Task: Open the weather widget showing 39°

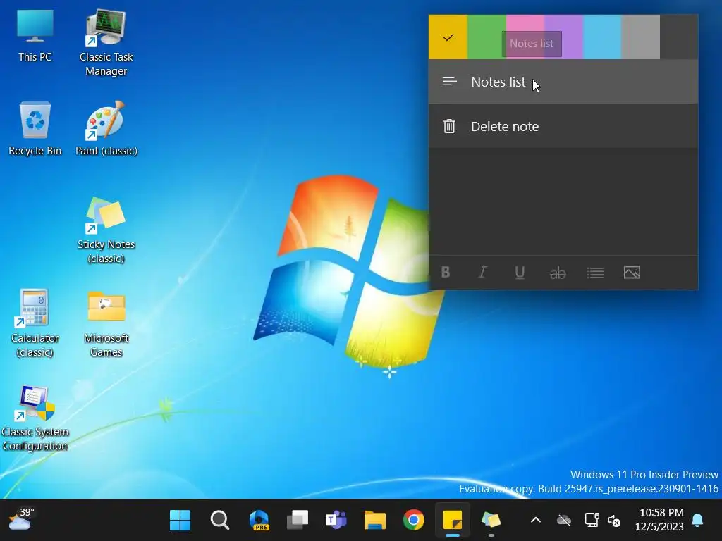Action: point(22,519)
